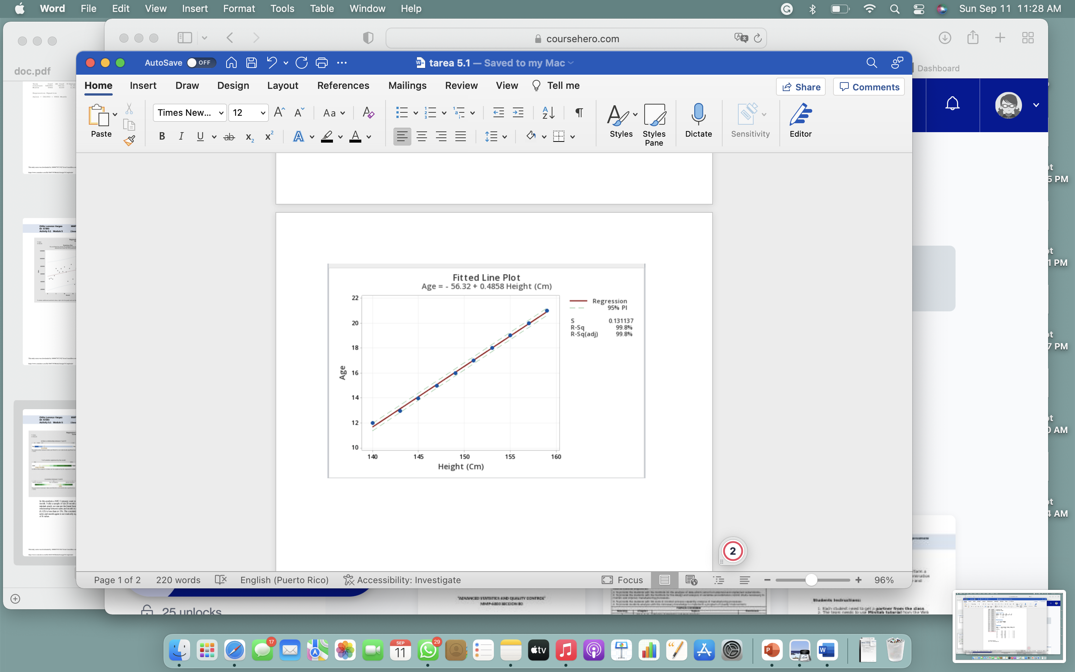Click the 220 words count in status bar

178,579
